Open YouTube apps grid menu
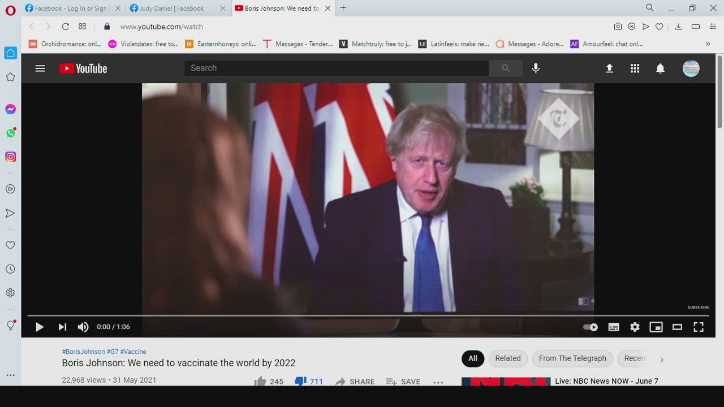The height and width of the screenshot is (407, 724). tap(635, 68)
